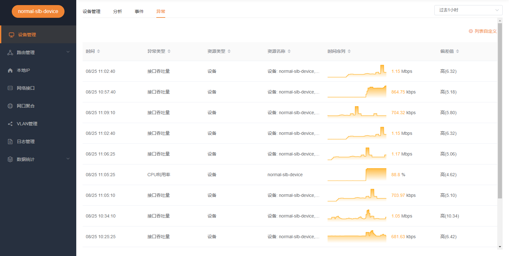Click the 网口聚合 icon in sidebar
Image resolution: width=509 pixels, height=256 pixels.
10,106
